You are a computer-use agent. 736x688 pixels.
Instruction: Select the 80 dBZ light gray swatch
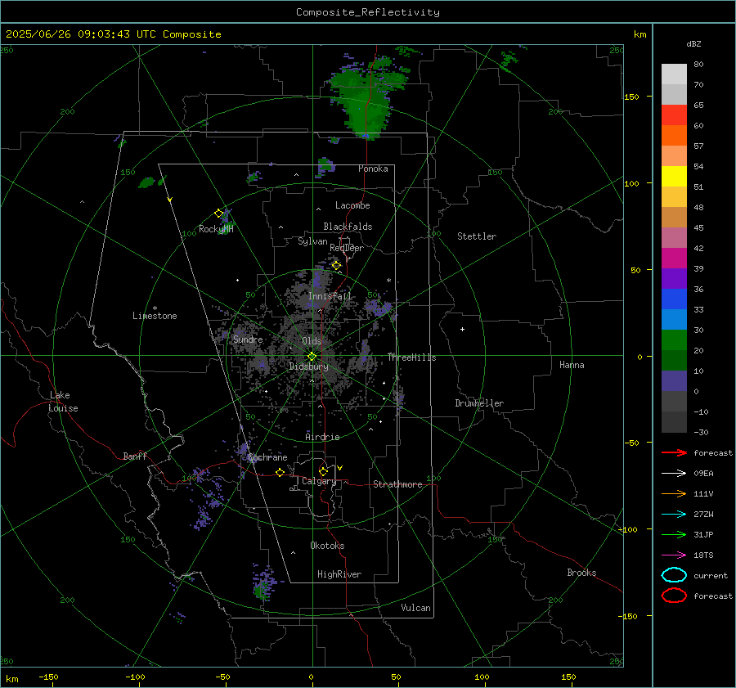674,74
